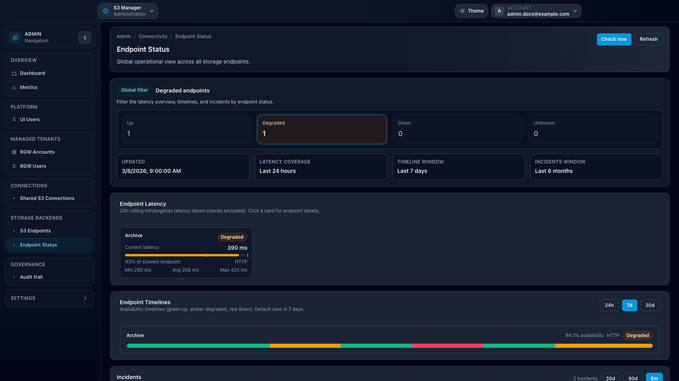This screenshot has width=679, height=381.
Task: Switch Endpoint Timelines to 24h tab
Action: 609,305
